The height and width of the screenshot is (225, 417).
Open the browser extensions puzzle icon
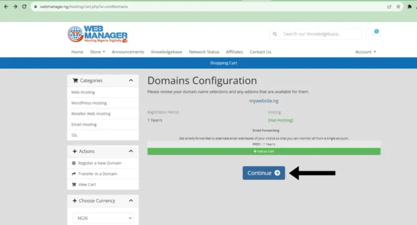point(409,7)
